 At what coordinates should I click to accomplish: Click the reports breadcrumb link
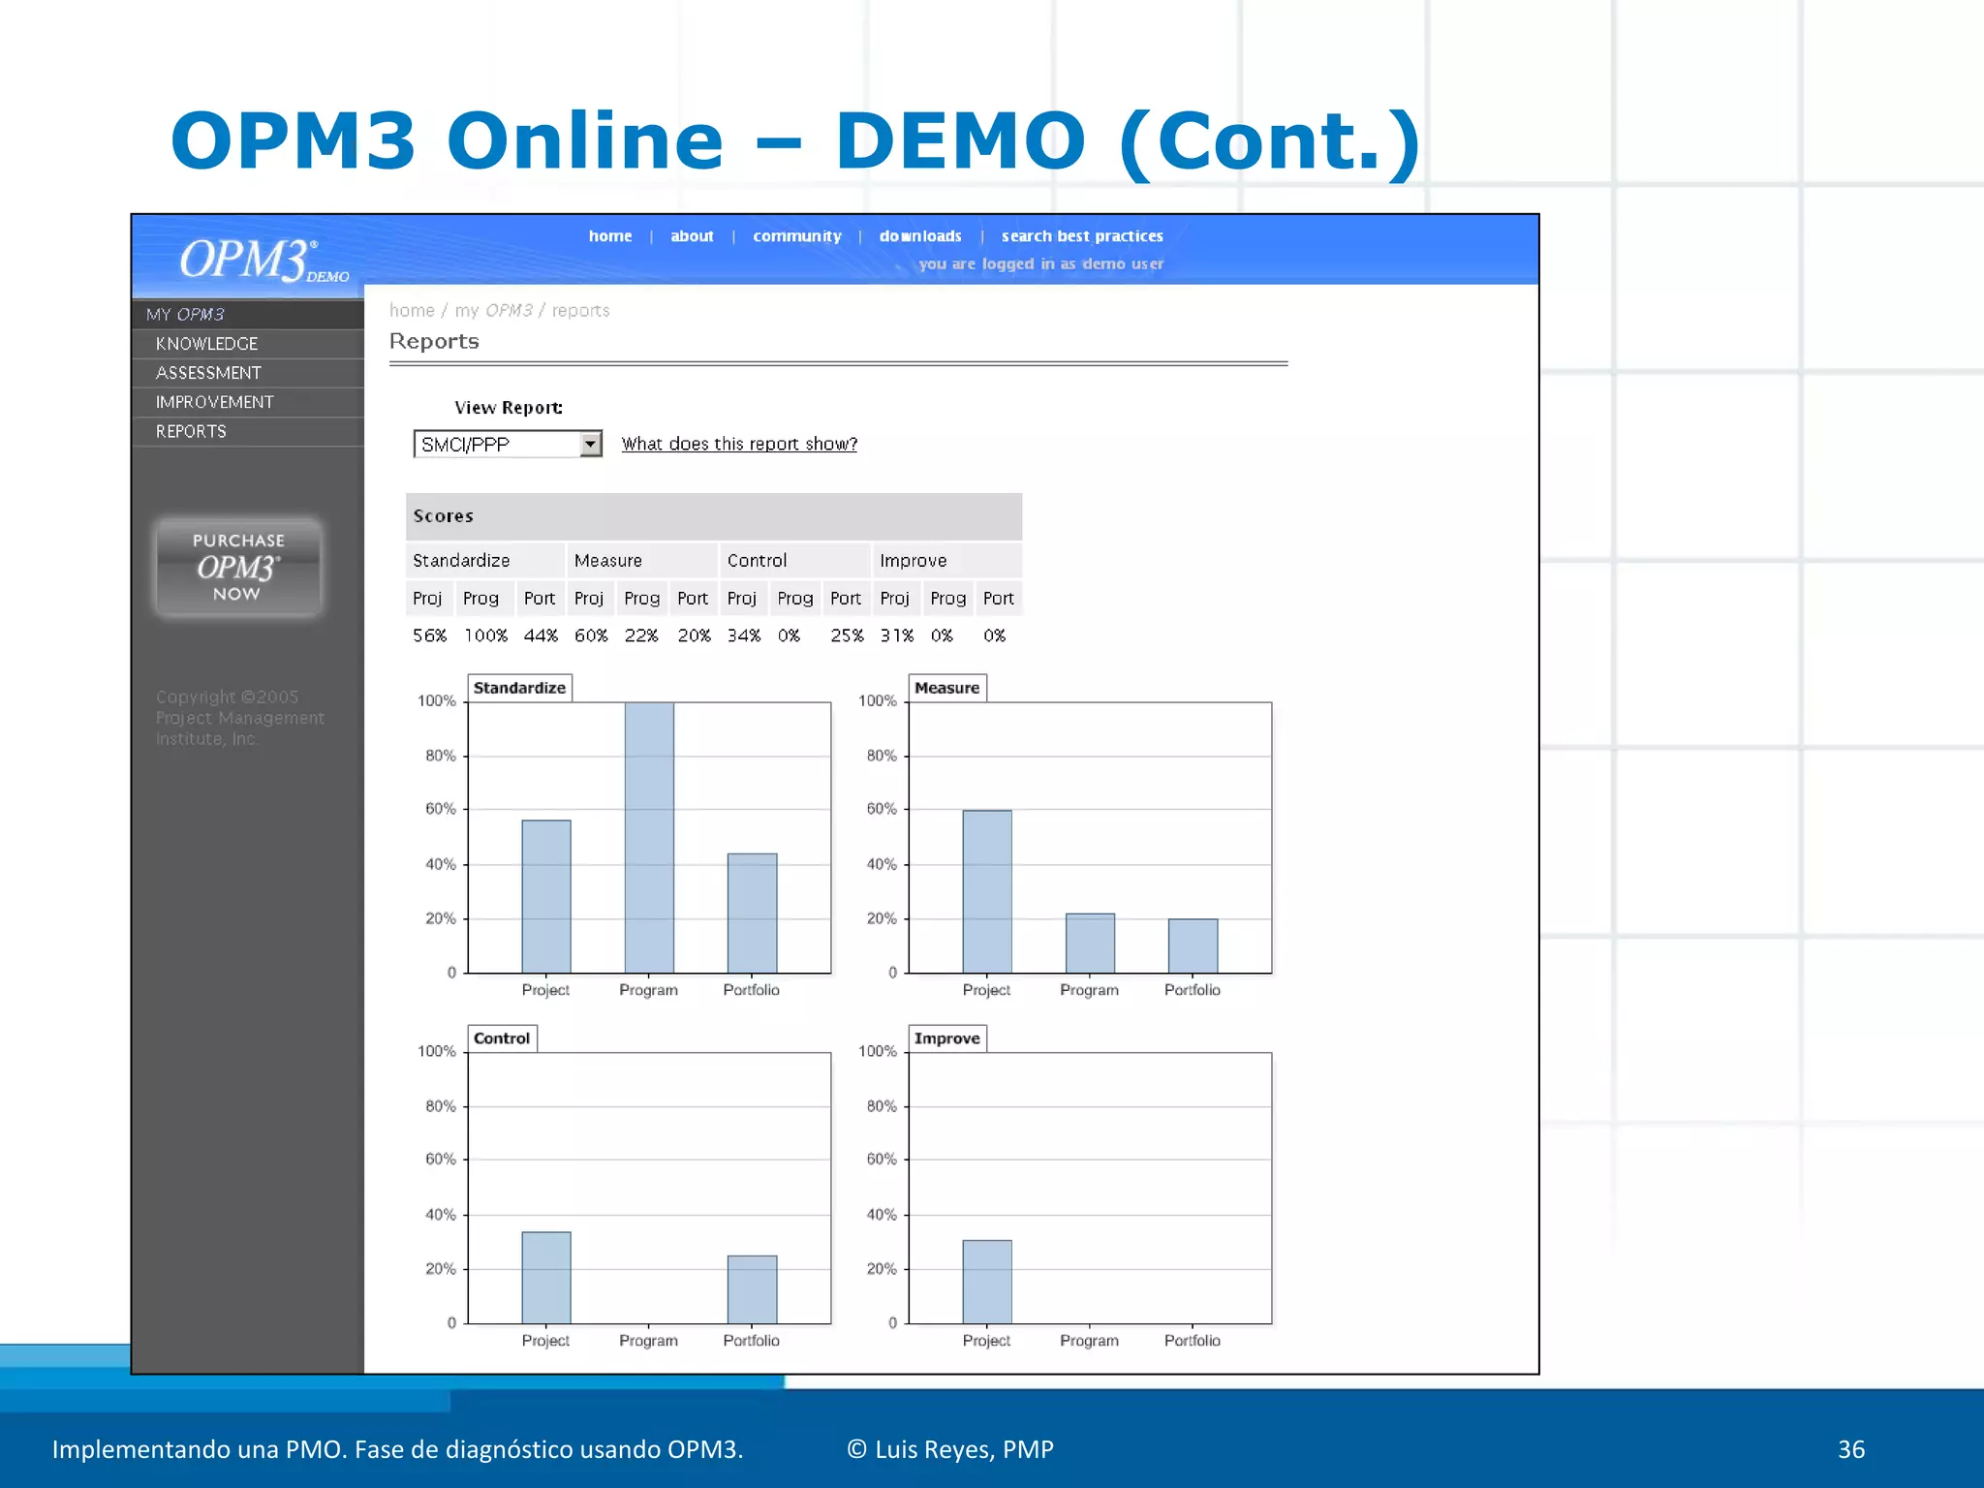click(x=580, y=310)
